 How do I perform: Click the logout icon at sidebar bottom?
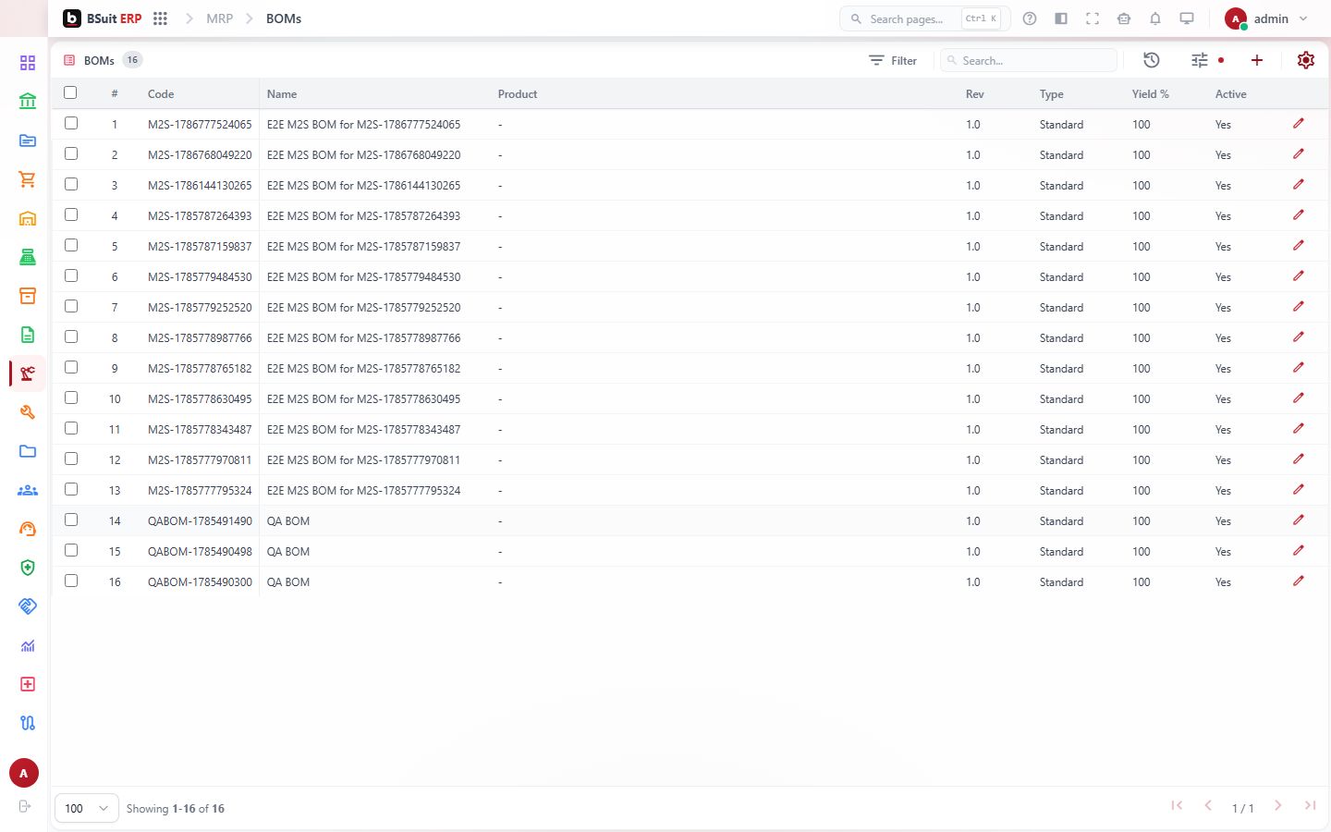[x=25, y=806]
